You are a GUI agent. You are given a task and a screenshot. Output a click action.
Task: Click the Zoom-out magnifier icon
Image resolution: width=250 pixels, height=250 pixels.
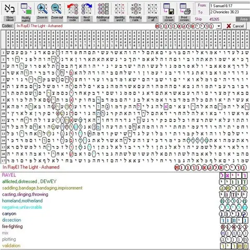pos(57,9)
